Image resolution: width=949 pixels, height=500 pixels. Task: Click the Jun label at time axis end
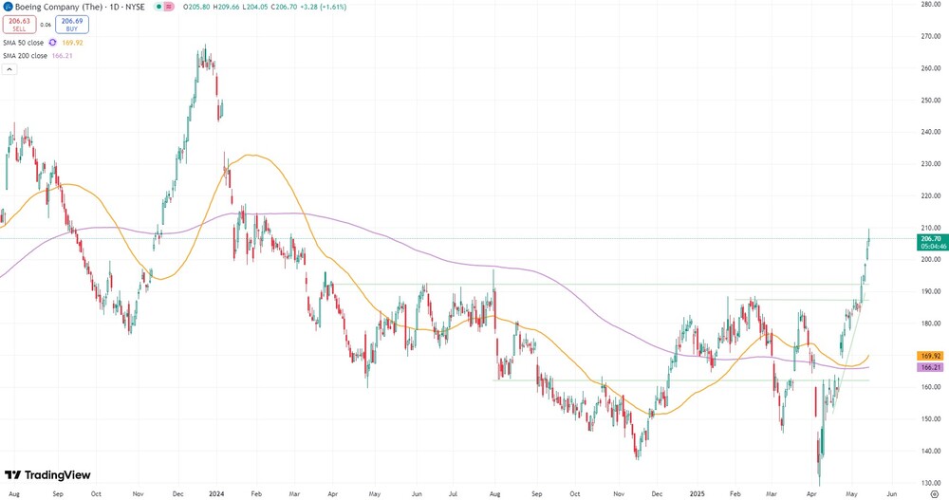pyautogui.click(x=892, y=494)
